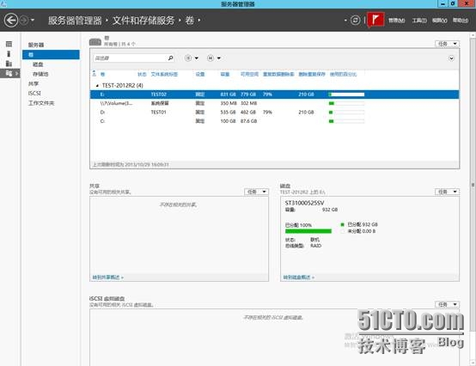Viewport: 476px width, 366px height.
Task: Open the 任务 dropdown in the 磁盘 tile
Action: pos(447,192)
